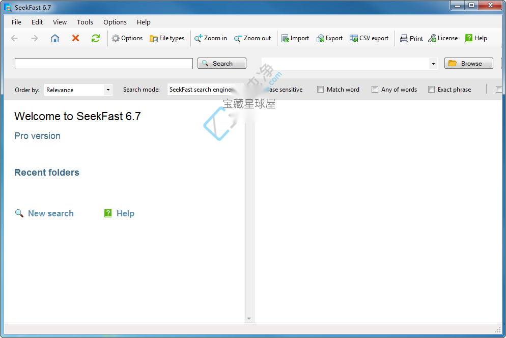
Task: Open Help from the toolbar
Action: pos(476,38)
